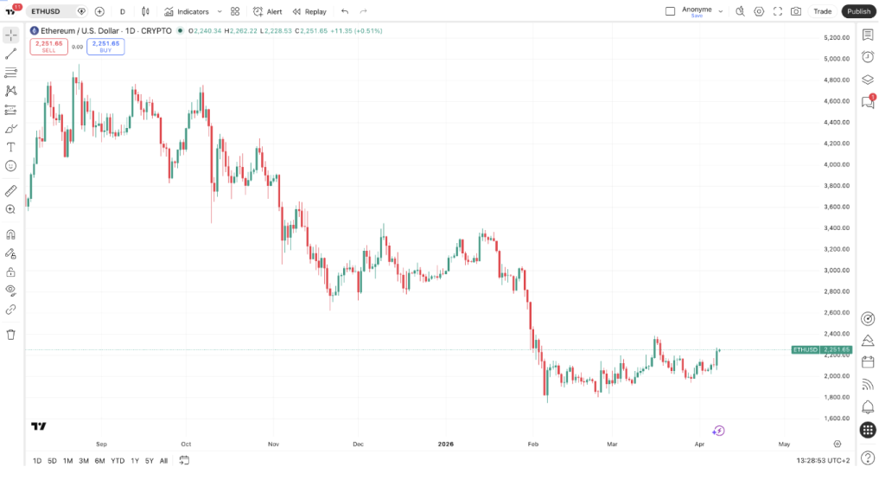This screenshot has height=486, width=885.
Task: Toggle the magnet mode for drawings
Action: coord(11,234)
